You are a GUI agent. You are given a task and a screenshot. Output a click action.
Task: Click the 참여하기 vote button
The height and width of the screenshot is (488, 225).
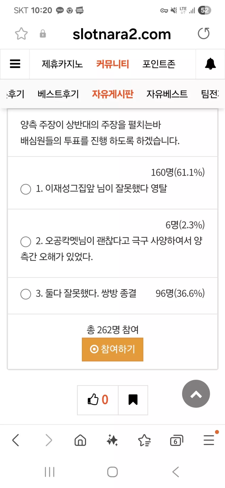click(x=112, y=349)
